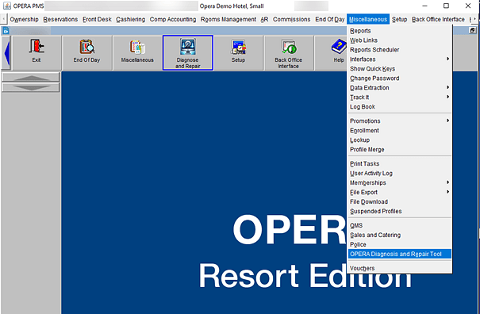Open the Commissions menu
Image resolution: width=480 pixels, height=314 pixels.
(x=291, y=19)
